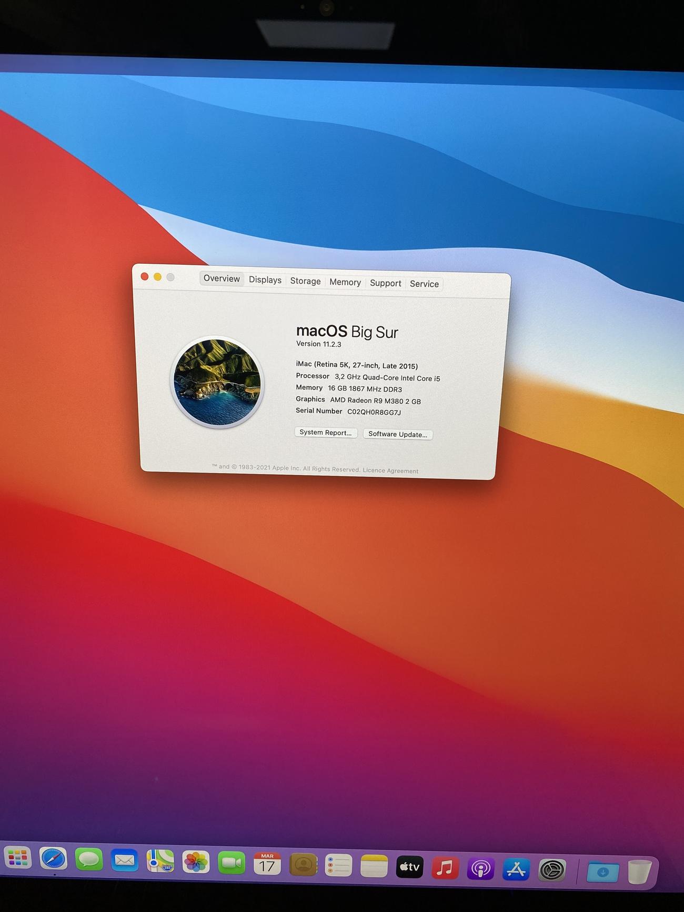684x912 pixels.
Task: Open Photos app in the Dock
Action: pos(196,863)
